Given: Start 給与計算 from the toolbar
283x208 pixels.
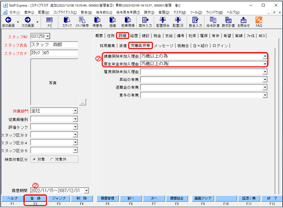Looking at the screenshot, I should (x=213, y=22).
